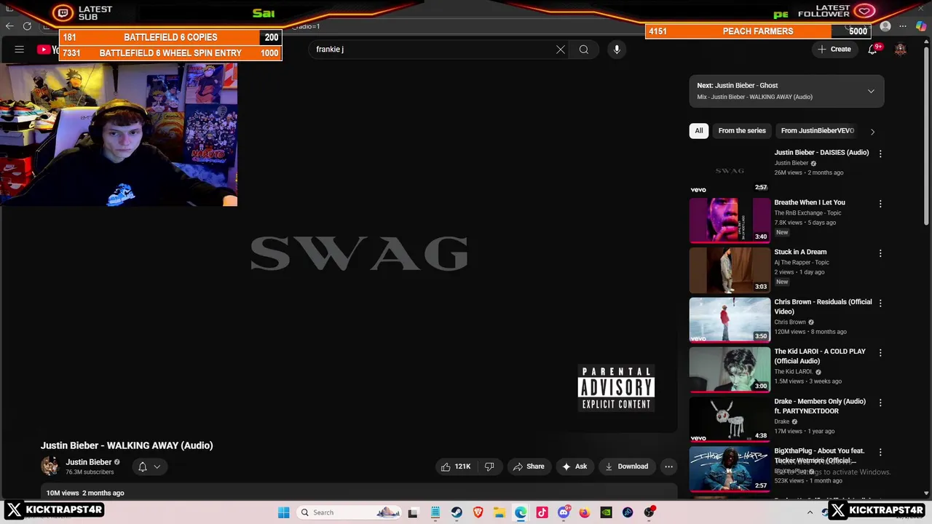Toggle subscription notification bell for Justin Bieber
This screenshot has height=524, width=932.
(x=149, y=467)
